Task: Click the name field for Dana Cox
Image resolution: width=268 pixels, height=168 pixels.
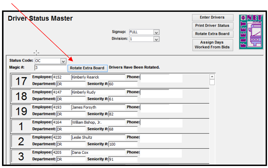Action: click(x=98, y=152)
